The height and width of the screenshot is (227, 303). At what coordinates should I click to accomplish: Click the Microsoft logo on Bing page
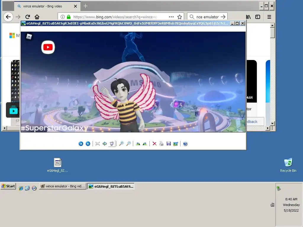12,35
